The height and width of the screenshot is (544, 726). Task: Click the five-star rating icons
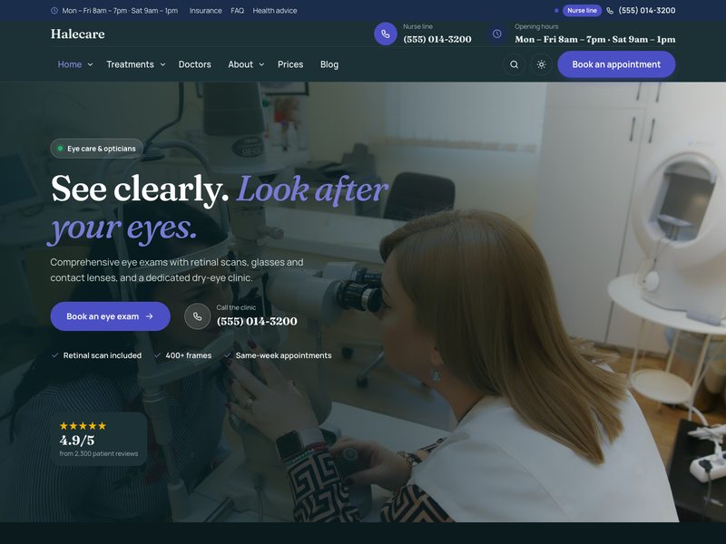[83, 425]
